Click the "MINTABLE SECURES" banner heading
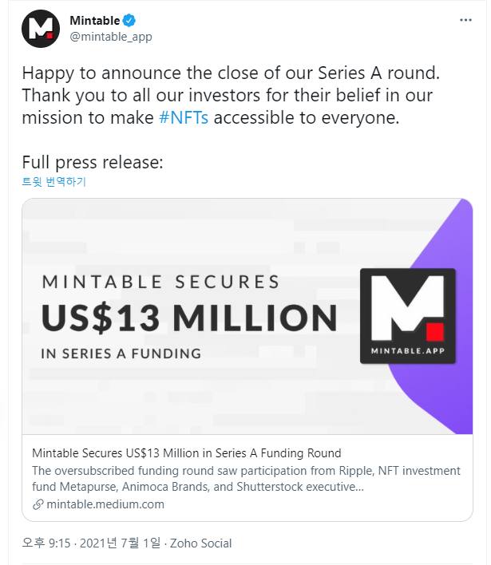This screenshot has height=565, width=491. click(x=160, y=282)
